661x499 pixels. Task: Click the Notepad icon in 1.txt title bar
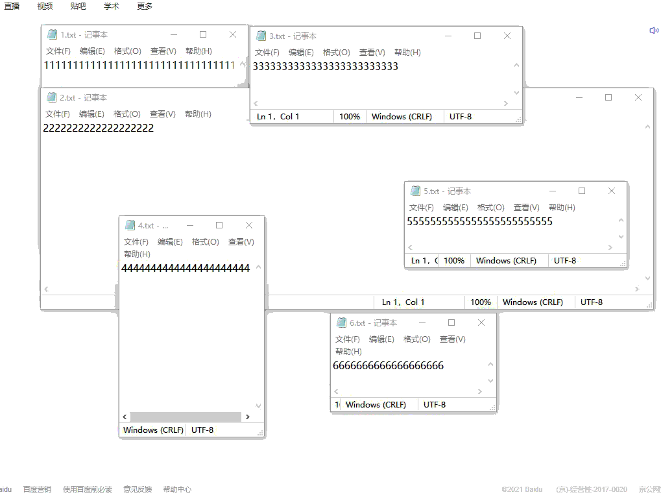tap(53, 34)
